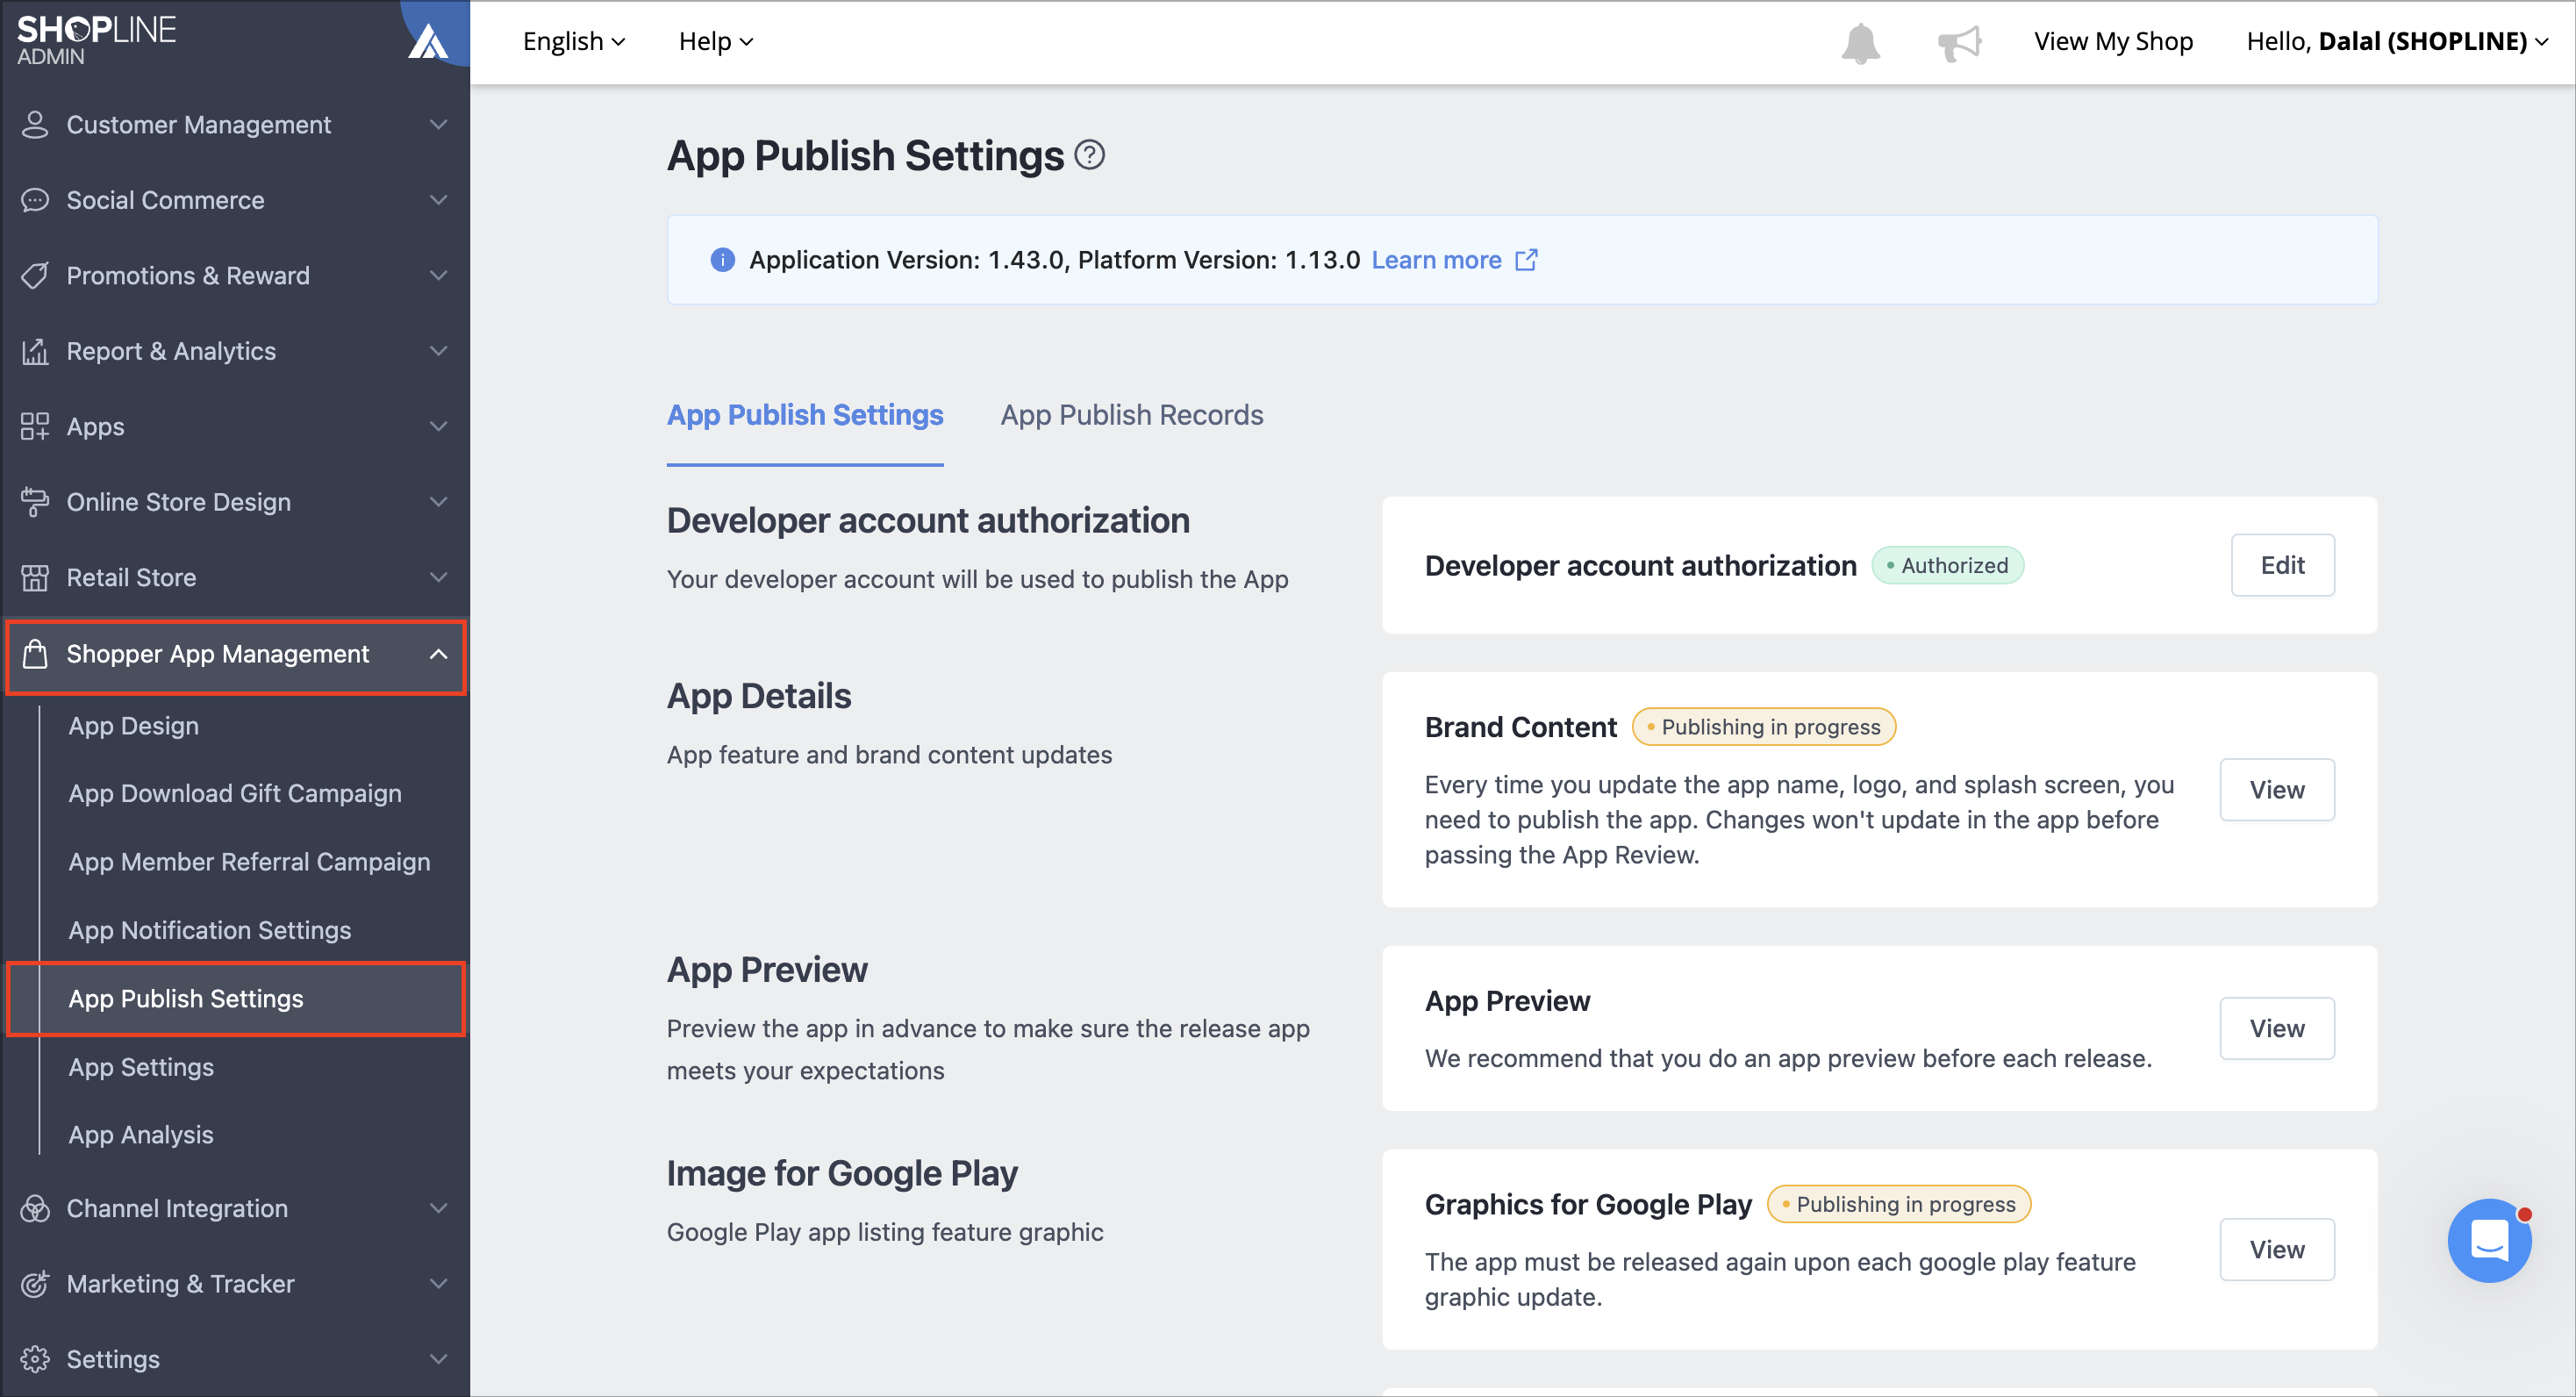Click the external link icon after Learn more
The image size is (2576, 1397).
1526,260
